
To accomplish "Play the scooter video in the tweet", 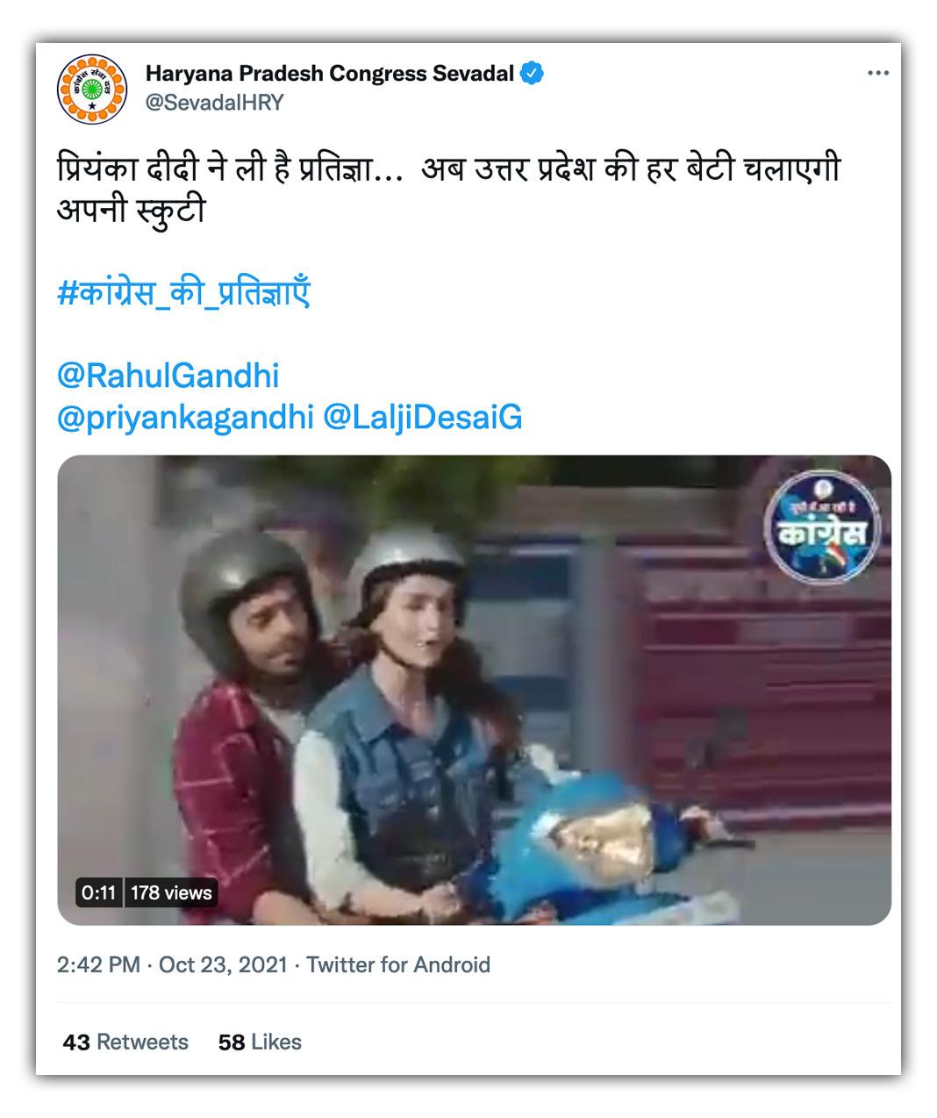I will tap(474, 690).
